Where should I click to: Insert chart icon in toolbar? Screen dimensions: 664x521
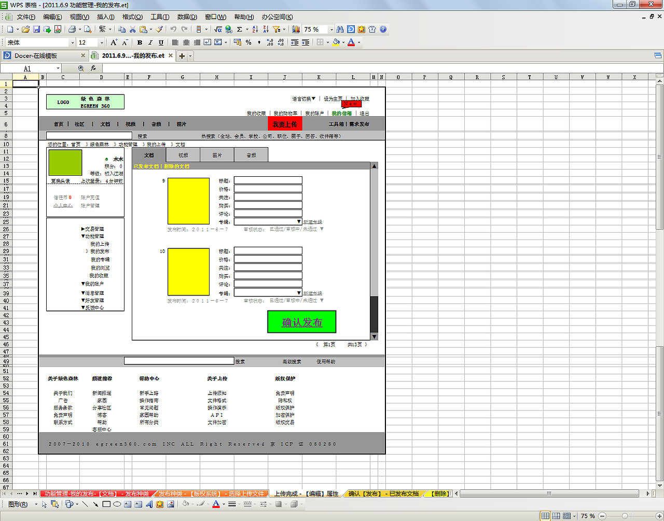[x=296, y=30]
